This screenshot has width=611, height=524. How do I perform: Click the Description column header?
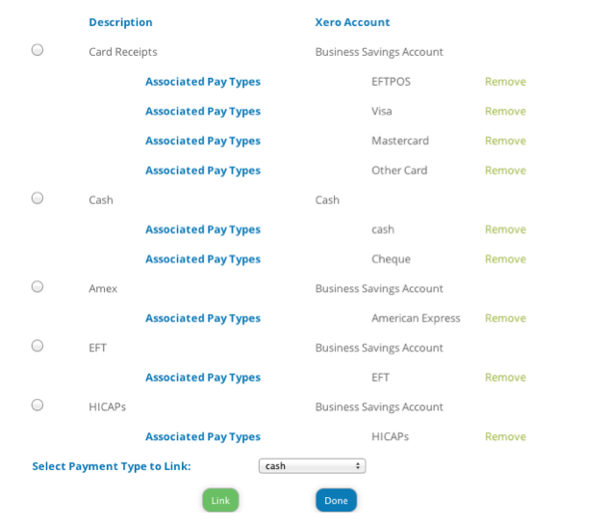click(x=121, y=22)
